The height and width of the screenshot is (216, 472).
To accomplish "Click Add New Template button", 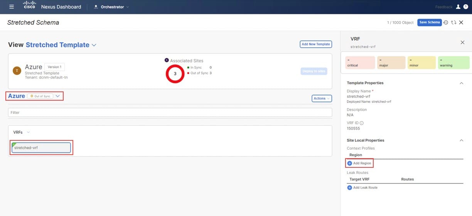I will 316,44.
